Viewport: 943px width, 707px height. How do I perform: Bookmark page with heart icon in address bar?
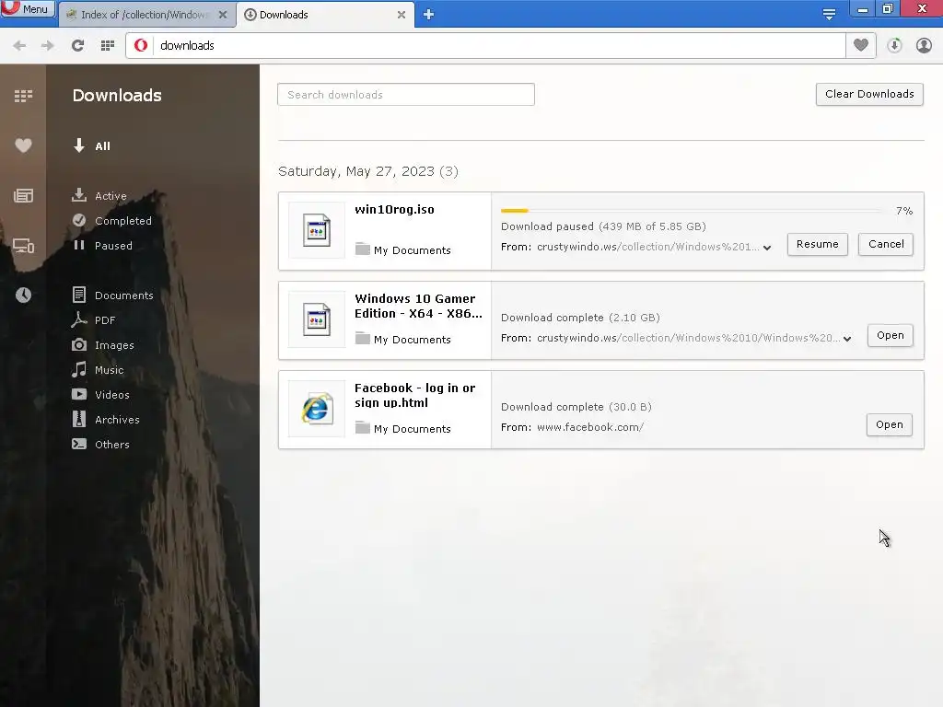point(861,45)
